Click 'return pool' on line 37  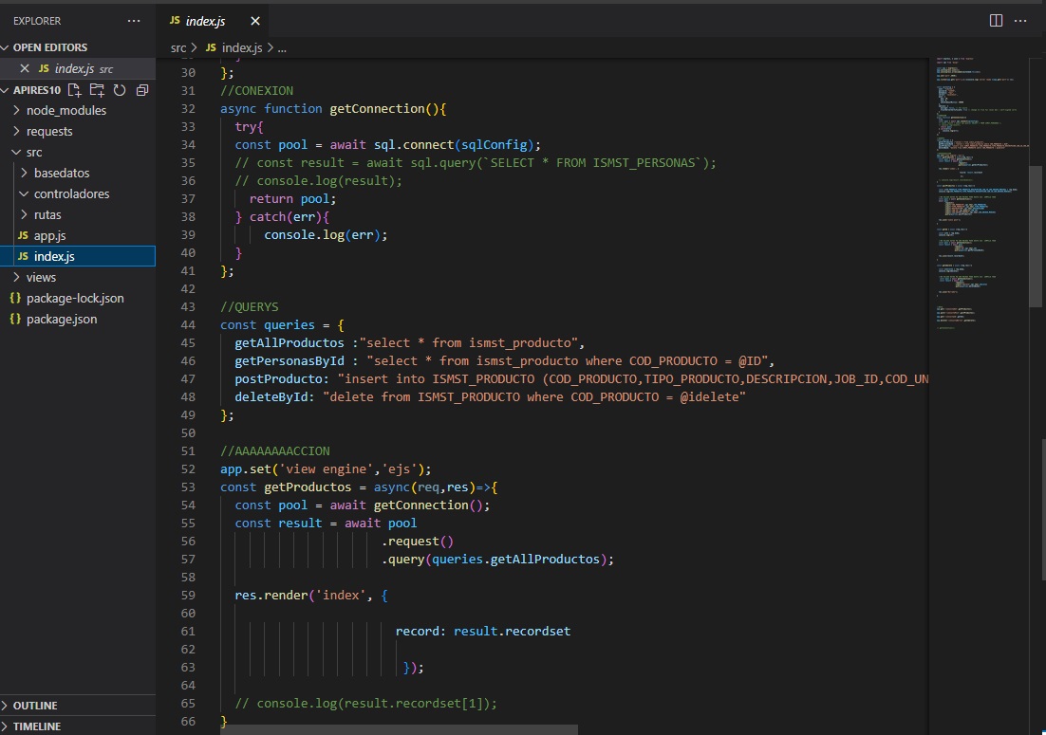293,198
